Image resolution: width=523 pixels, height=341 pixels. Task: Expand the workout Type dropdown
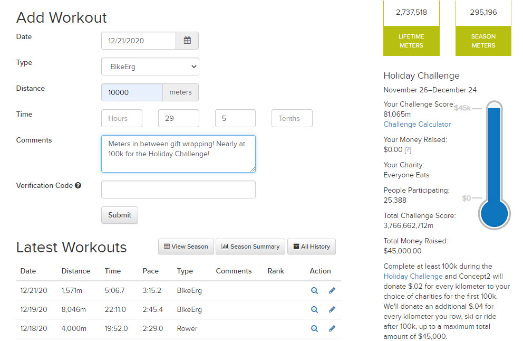point(150,67)
